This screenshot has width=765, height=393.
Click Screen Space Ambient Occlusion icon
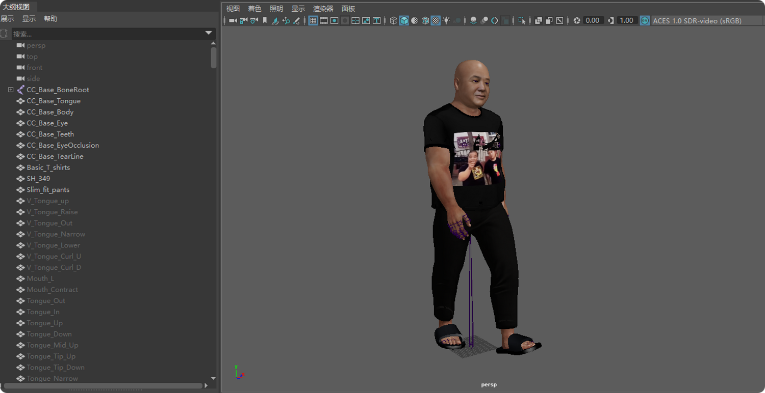pos(473,21)
